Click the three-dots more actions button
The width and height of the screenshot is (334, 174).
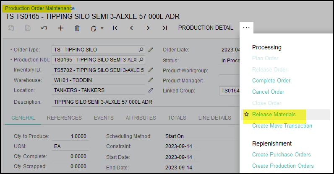coord(246,28)
